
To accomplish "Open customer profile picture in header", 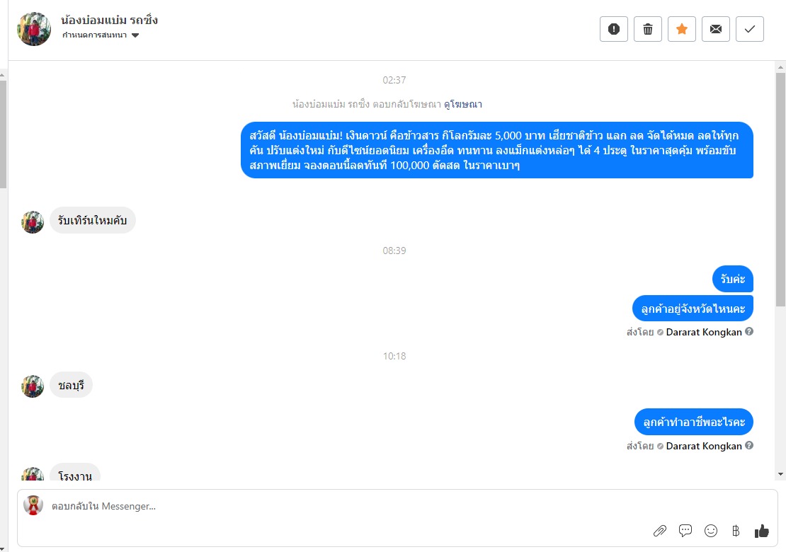I will pyautogui.click(x=33, y=29).
